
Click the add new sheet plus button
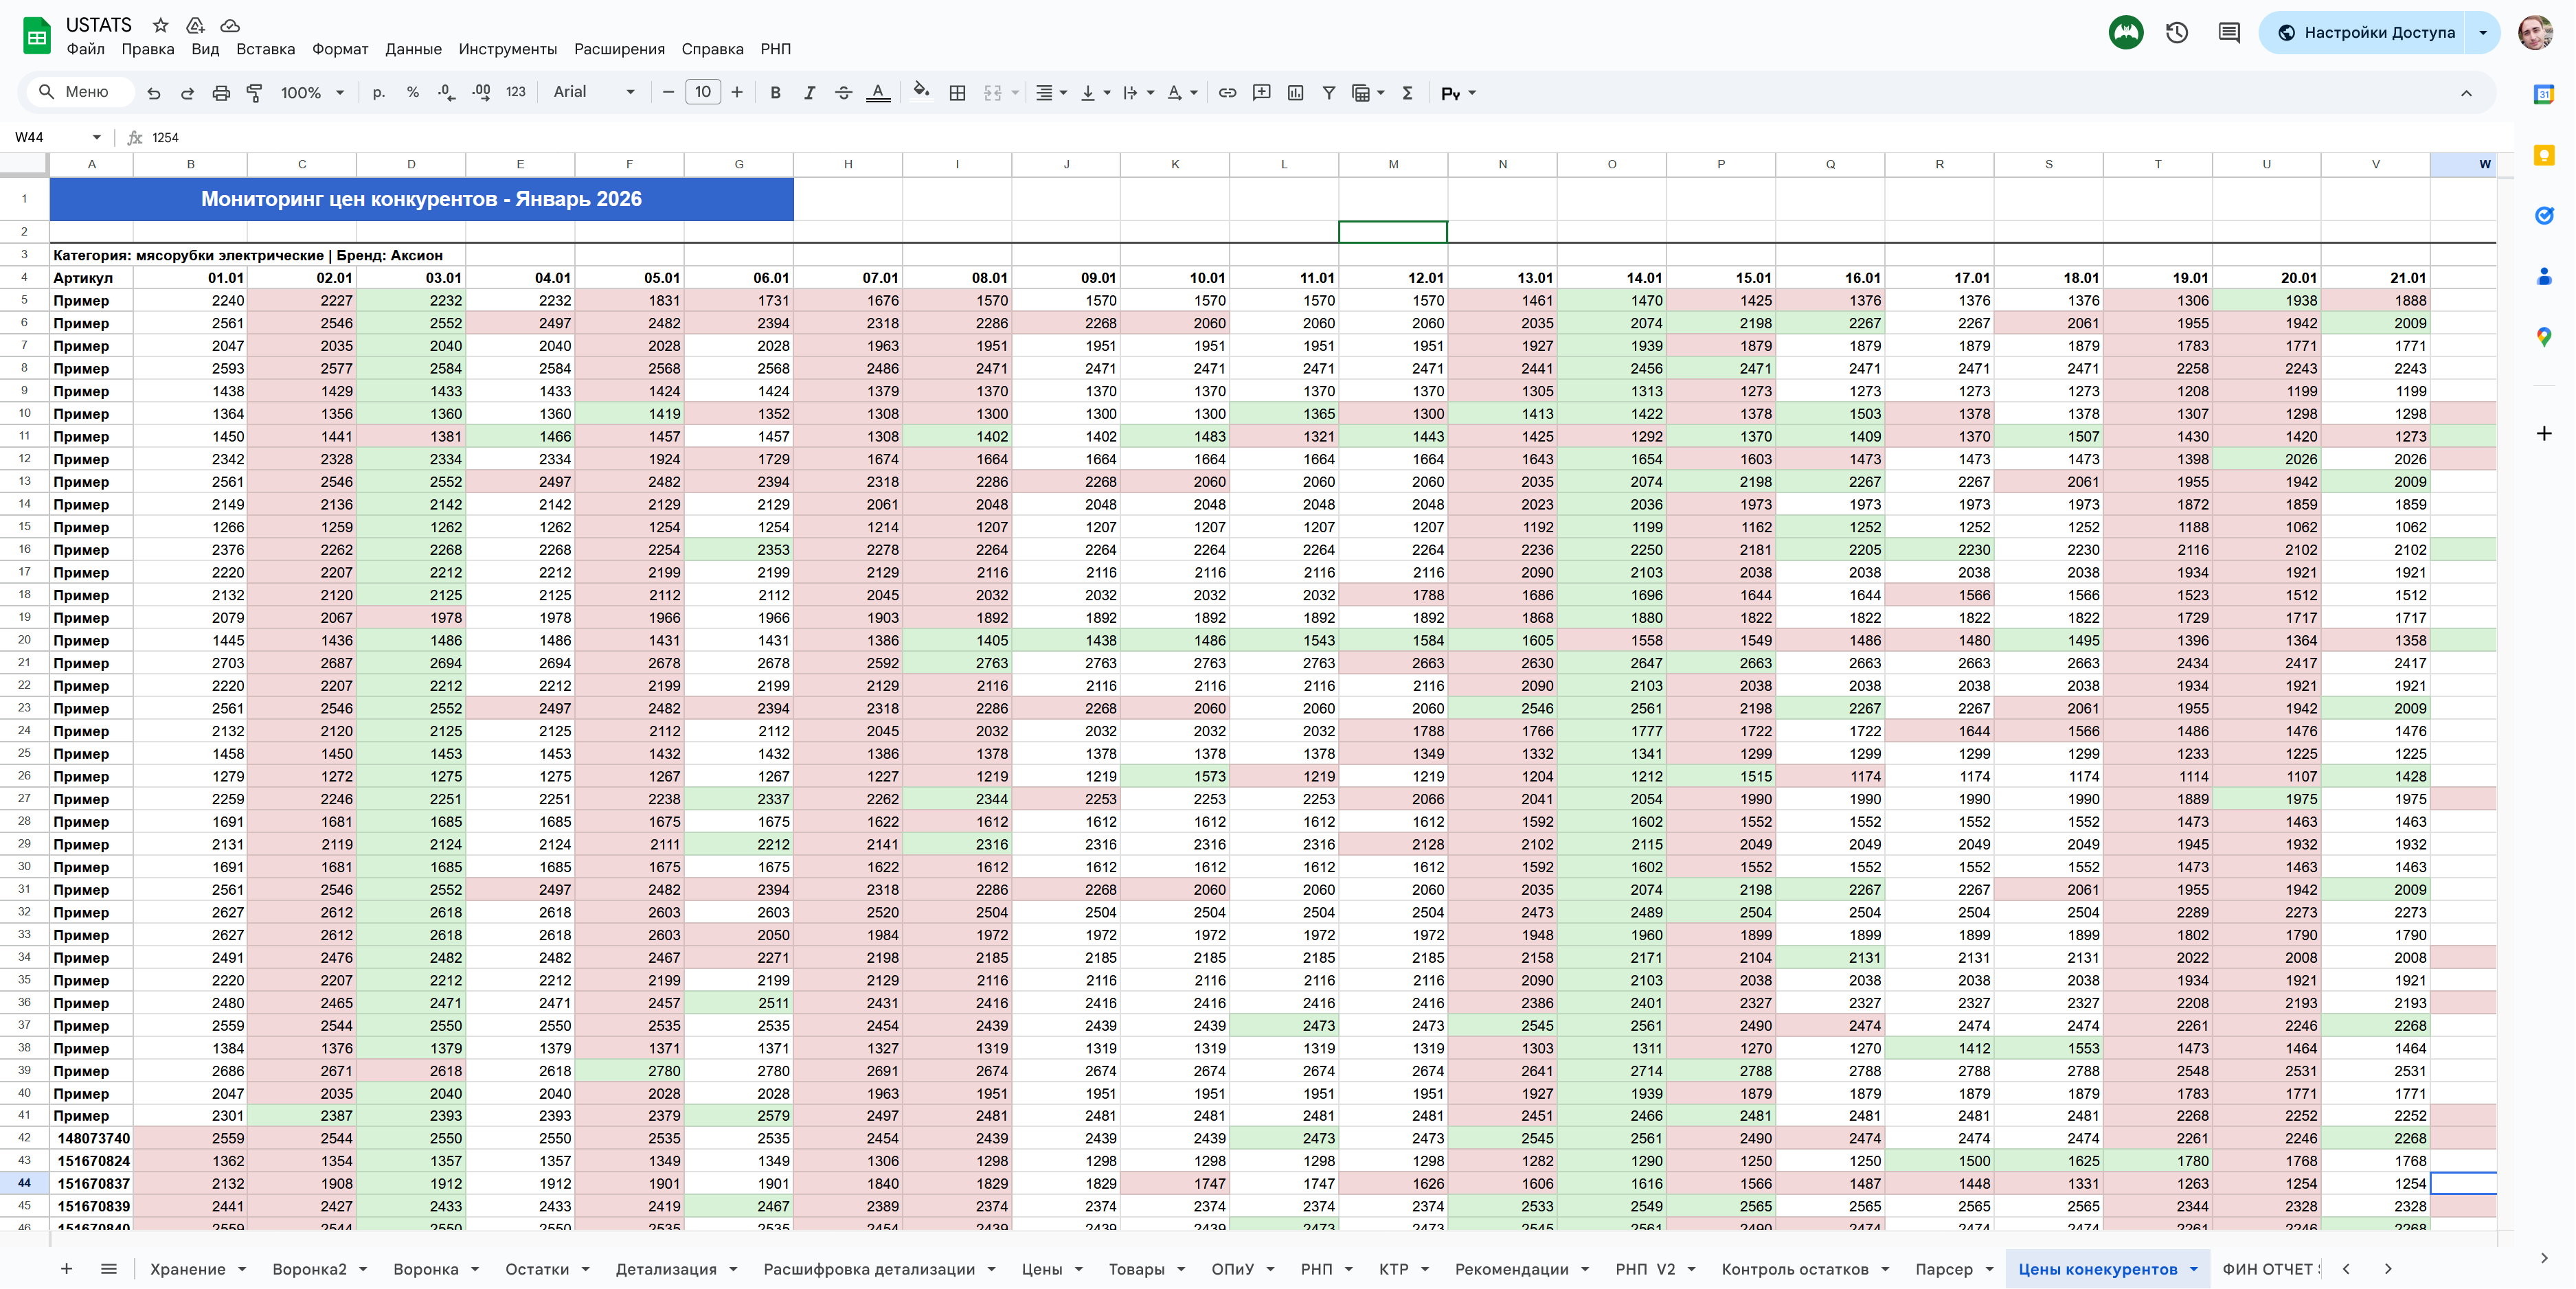pyautogui.click(x=66, y=1269)
